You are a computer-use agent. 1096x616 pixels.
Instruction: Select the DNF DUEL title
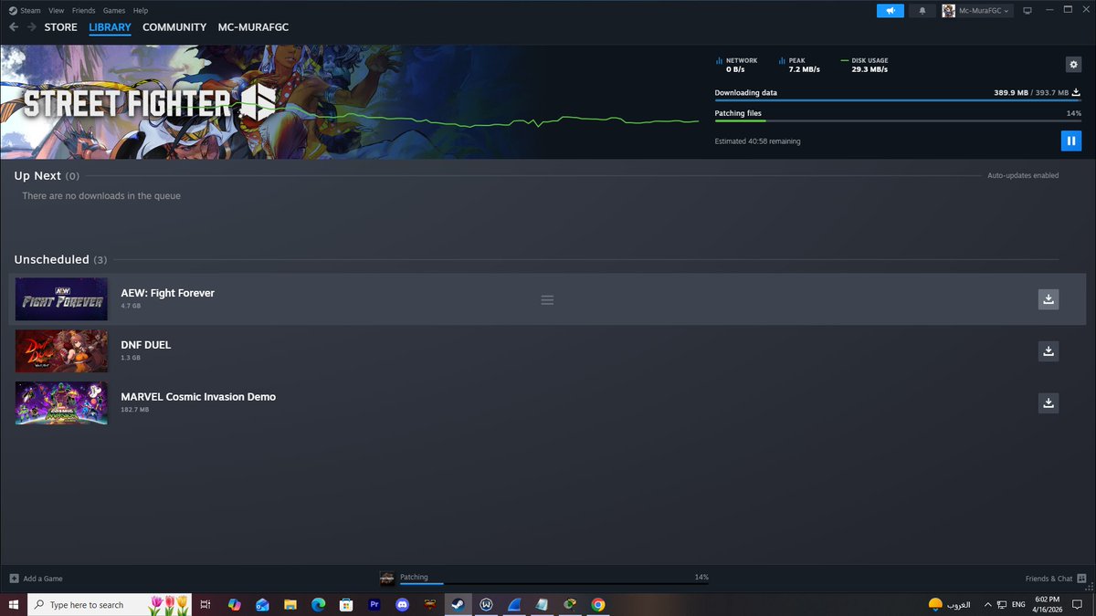click(x=146, y=345)
